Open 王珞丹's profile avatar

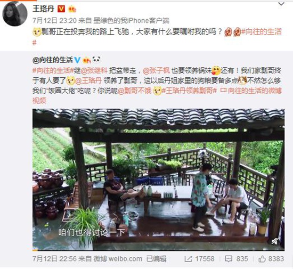[15, 14]
